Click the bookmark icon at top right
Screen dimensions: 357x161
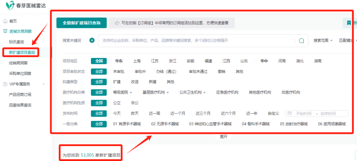tap(349, 23)
